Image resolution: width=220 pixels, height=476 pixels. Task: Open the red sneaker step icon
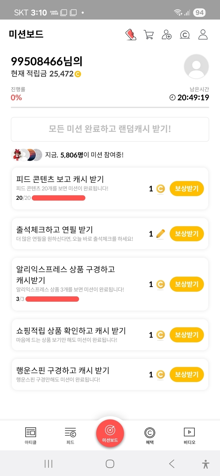tap(131, 34)
